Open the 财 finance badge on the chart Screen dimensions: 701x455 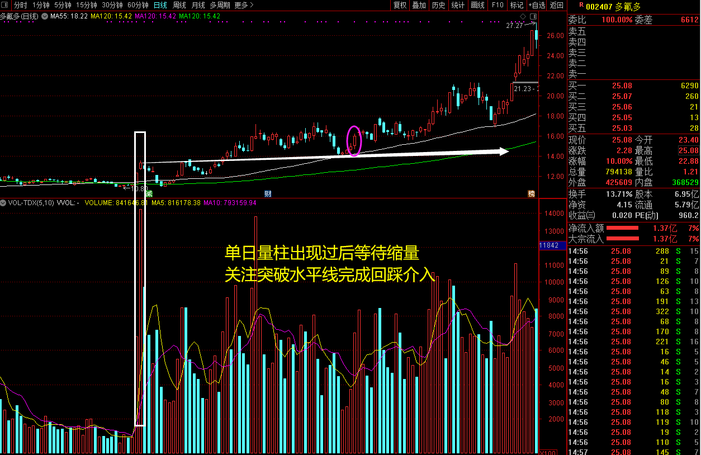point(267,193)
